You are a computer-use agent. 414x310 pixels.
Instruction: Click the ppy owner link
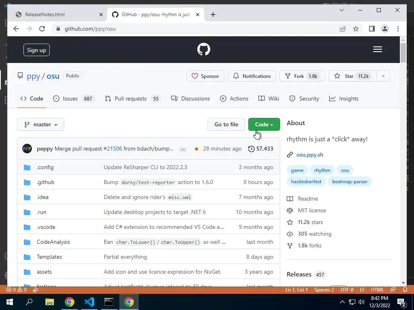click(x=33, y=76)
